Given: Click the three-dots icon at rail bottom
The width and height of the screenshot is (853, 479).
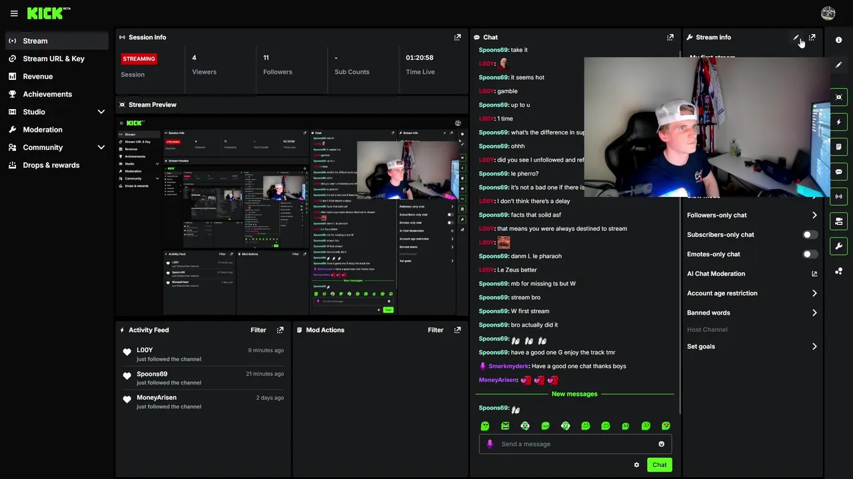Looking at the screenshot, I should pyautogui.click(x=839, y=271).
